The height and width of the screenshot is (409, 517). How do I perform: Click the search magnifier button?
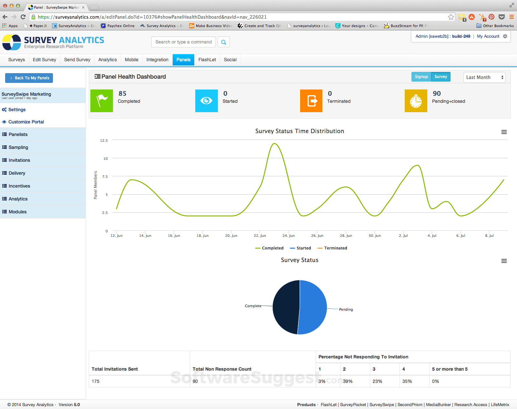pyautogui.click(x=224, y=42)
